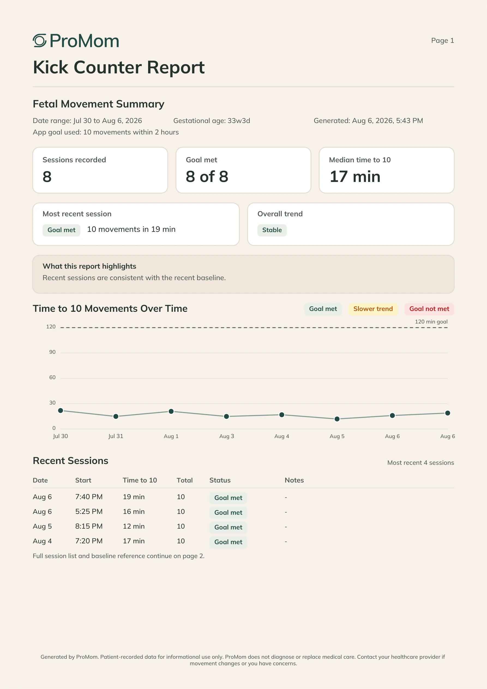487x689 pixels.
Task: Click the ProMom swirl logo icon
Action: pyautogui.click(x=40, y=41)
